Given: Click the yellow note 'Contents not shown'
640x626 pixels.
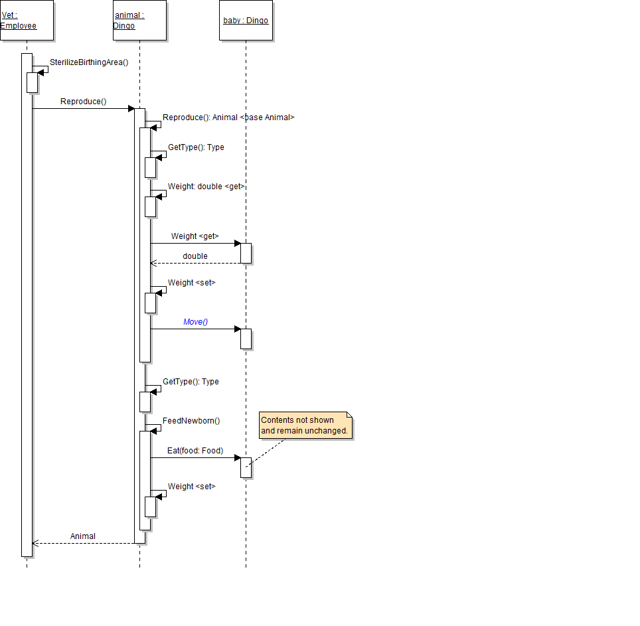Looking at the screenshot, I should (x=304, y=426).
